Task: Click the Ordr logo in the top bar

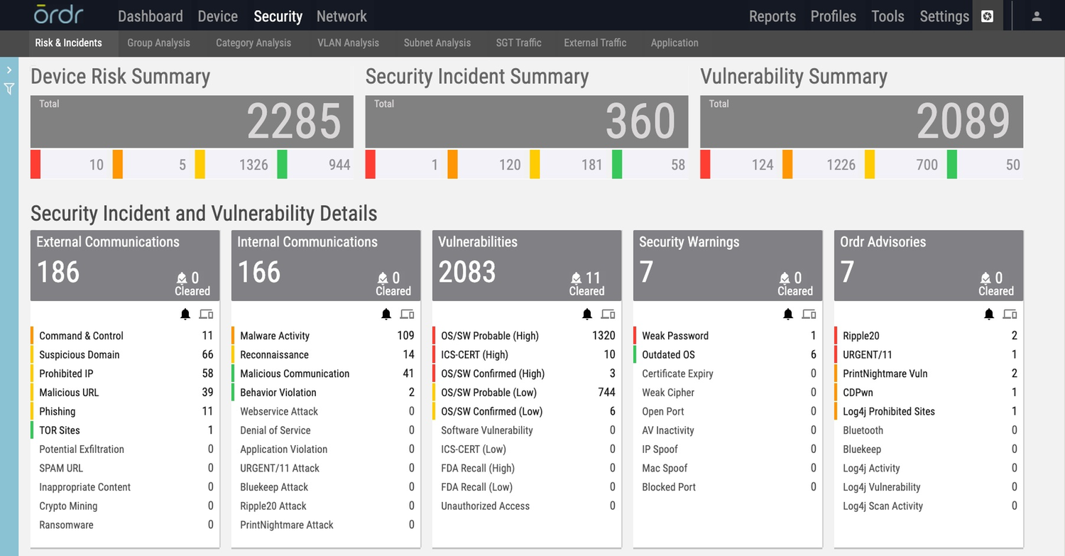Action: pyautogui.click(x=58, y=14)
